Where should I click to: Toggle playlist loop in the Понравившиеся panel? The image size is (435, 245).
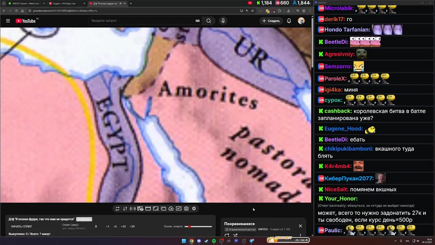click(x=227, y=235)
